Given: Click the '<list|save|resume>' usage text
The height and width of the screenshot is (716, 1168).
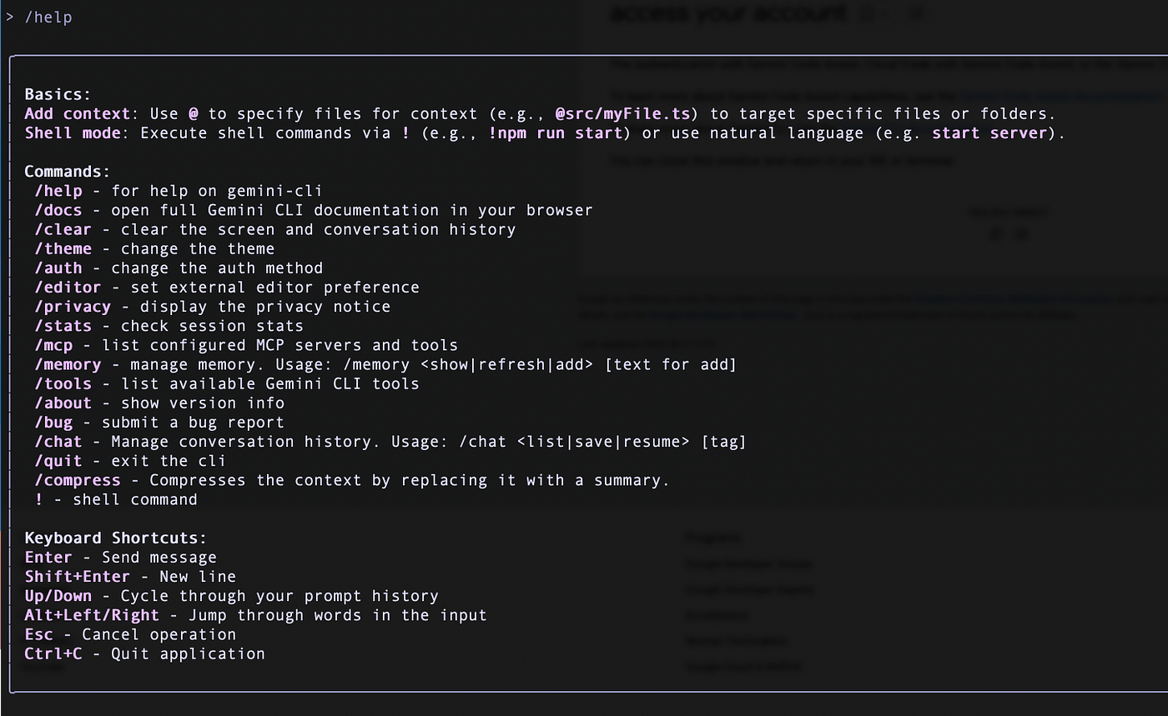Looking at the screenshot, I should 603,441.
